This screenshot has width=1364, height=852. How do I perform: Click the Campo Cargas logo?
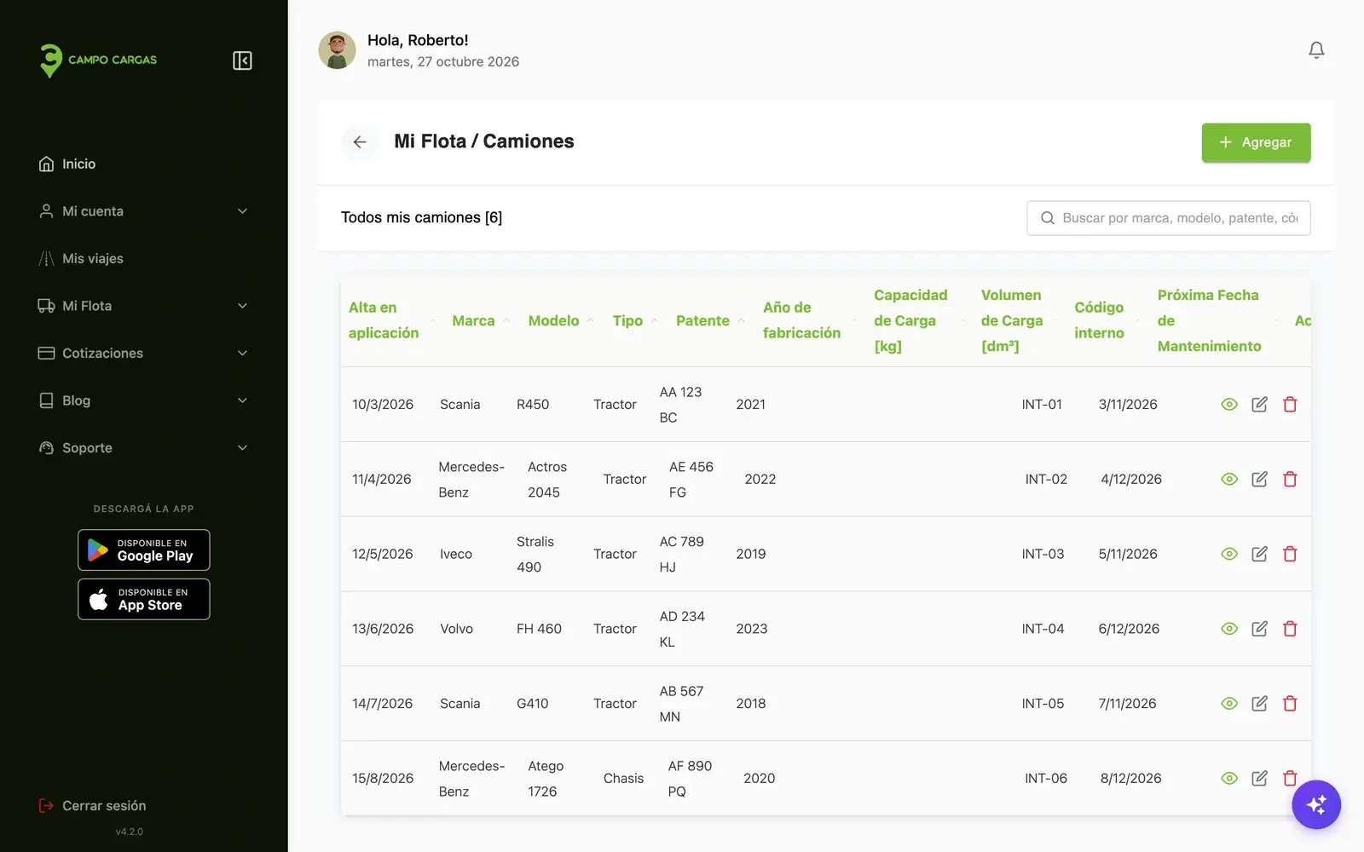pyautogui.click(x=98, y=60)
